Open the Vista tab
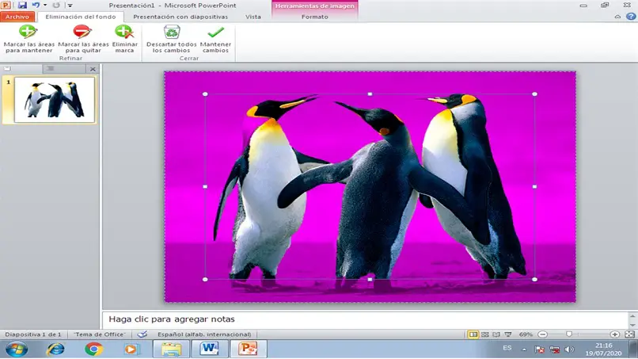This screenshot has height=359, width=638. pos(253,17)
